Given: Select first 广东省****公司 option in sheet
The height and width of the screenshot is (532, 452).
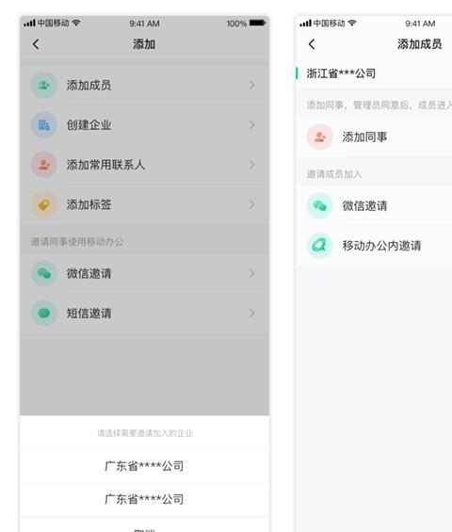Looking at the screenshot, I should (145, 466).
